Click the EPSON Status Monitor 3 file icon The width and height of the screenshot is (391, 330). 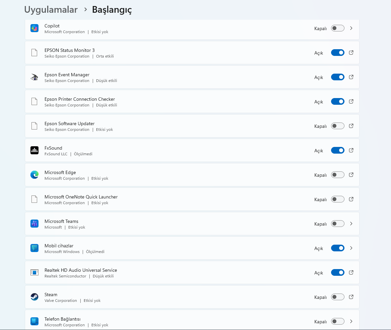(34, 53)
